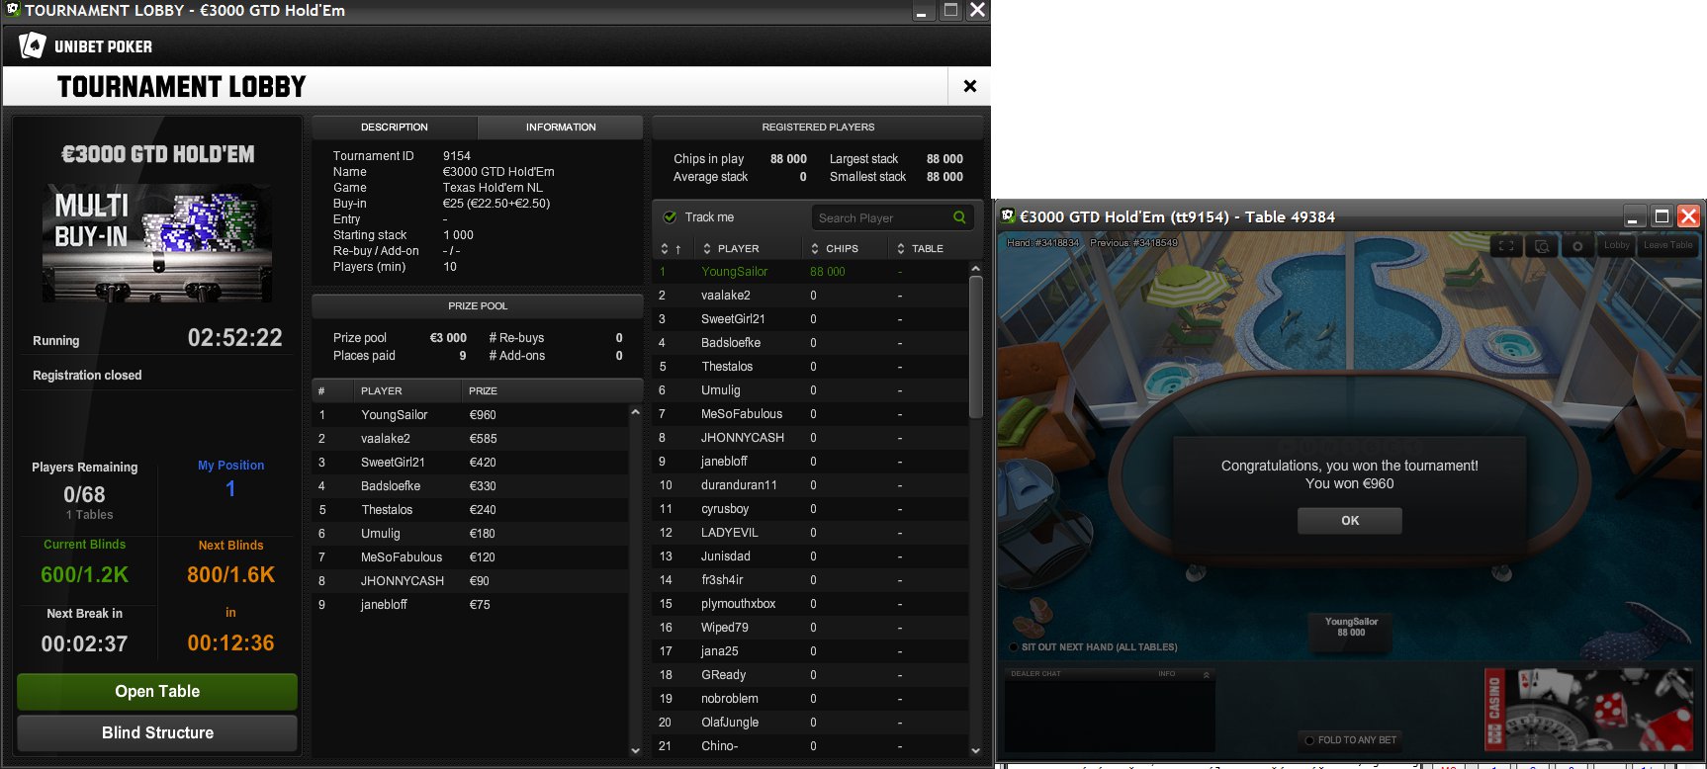Sort registered players by rank number column
This screenshot has width=1707, height=769.
[671, 249]
